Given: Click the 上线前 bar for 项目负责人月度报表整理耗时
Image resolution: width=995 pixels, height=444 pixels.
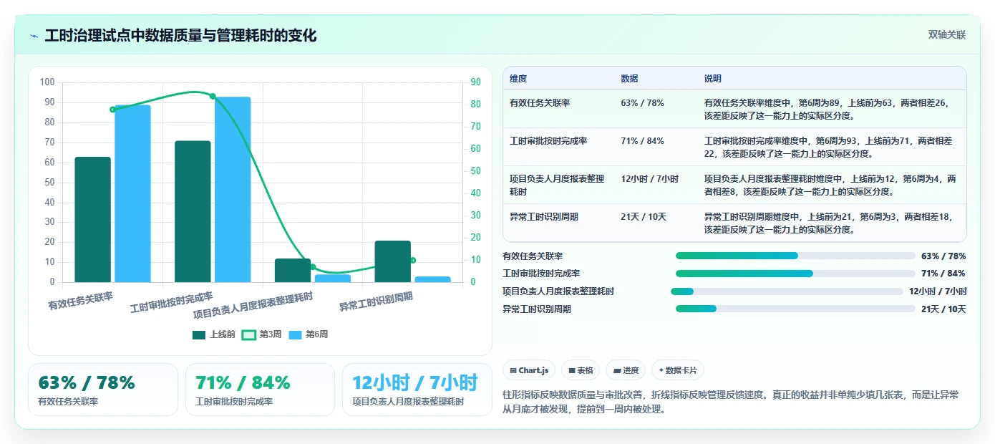Looking at the screenshot, I should (293, 270).
